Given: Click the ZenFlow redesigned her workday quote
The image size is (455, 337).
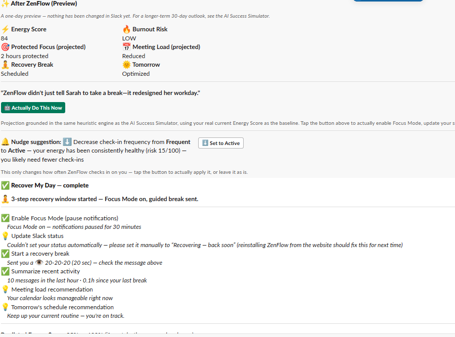Looking at the screenshot, I should pos(101,93).
